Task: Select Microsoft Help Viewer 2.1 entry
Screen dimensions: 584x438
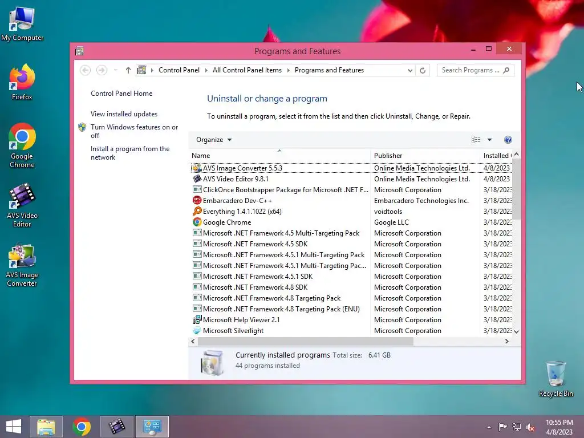Action: click(x=351, y=319)
